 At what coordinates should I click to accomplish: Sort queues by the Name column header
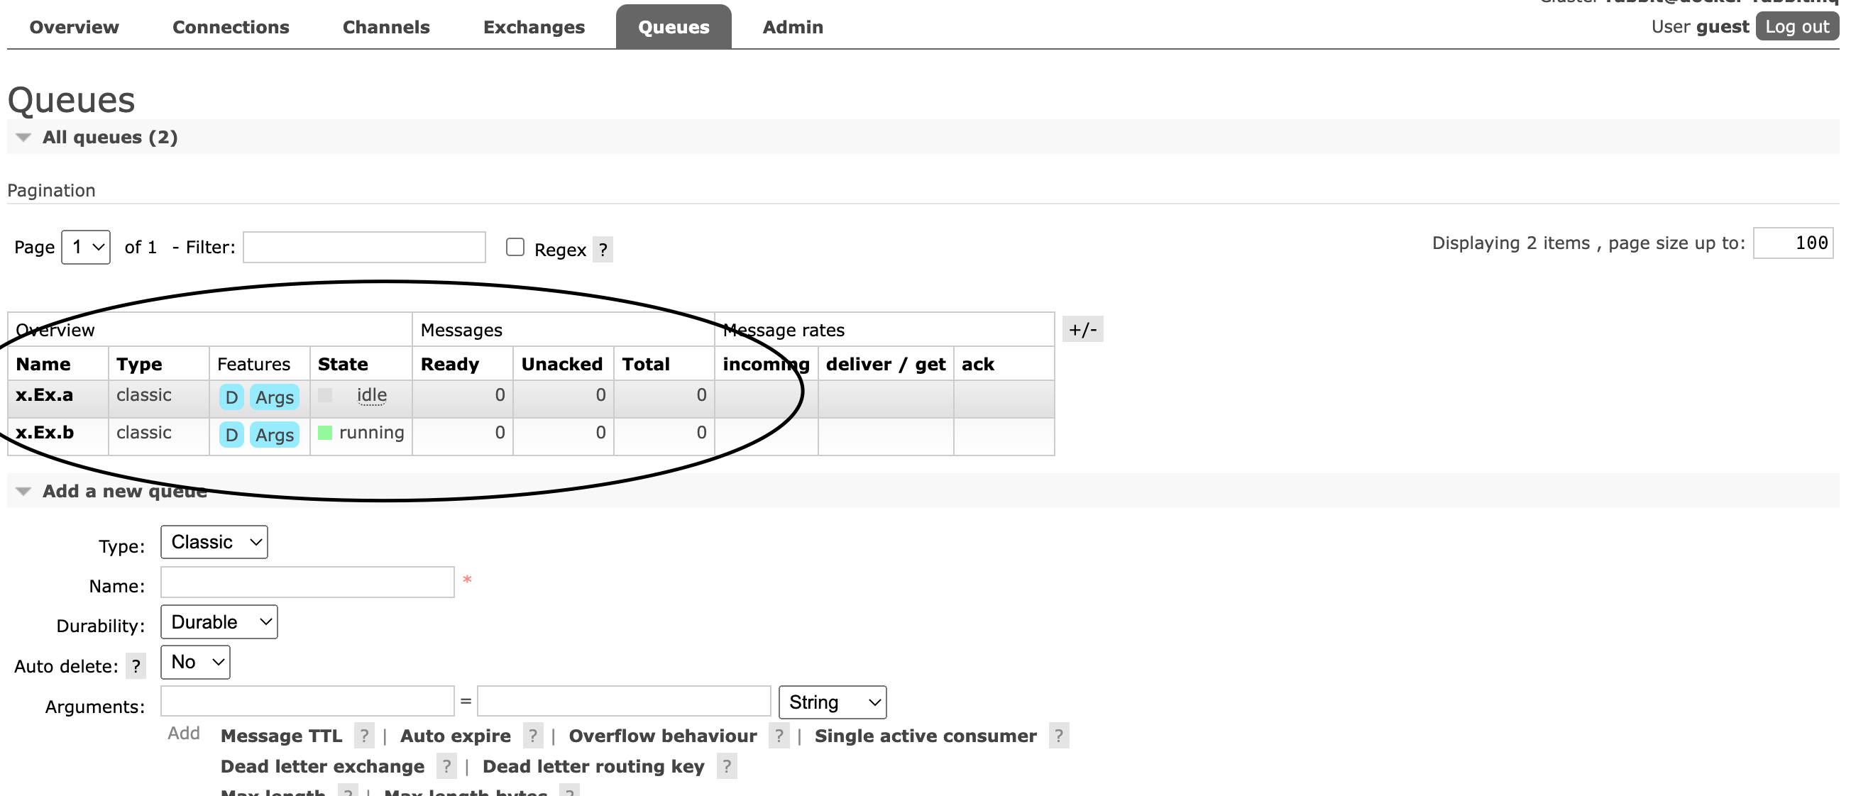(43, 364)
